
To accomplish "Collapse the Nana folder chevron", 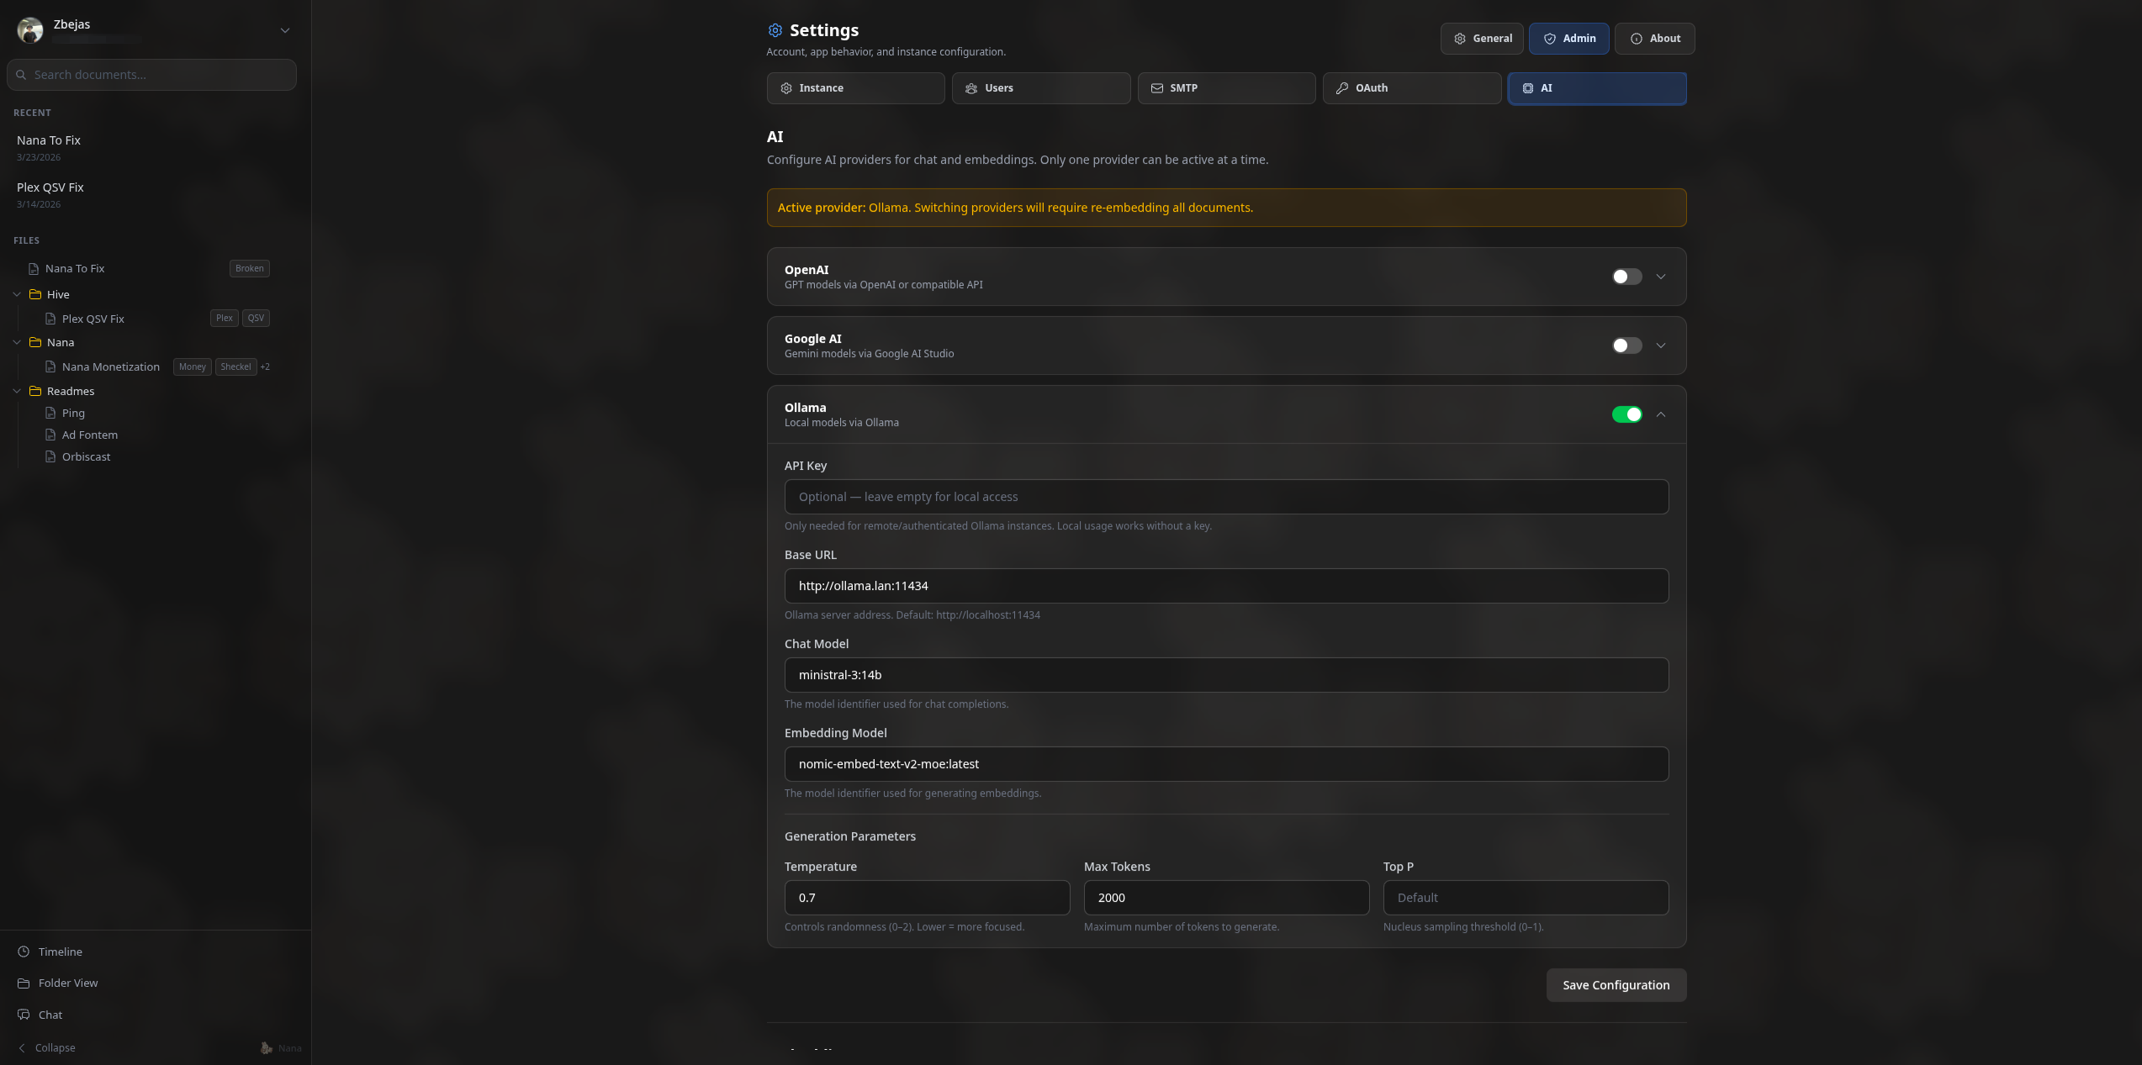I will 17,342.
